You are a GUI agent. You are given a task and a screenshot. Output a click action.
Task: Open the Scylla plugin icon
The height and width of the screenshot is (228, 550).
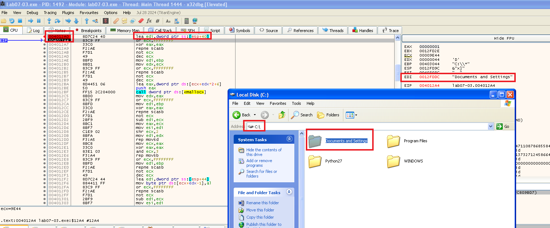pyautogui.click(x=106, y=21)
